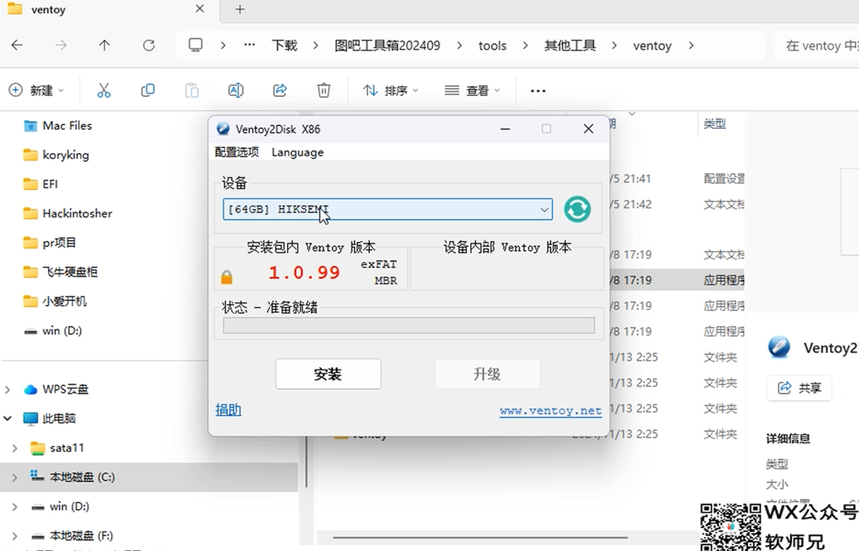Close the Ventoy2Disk window
Viewport: 859px width, 551px height.
point(589,129)
